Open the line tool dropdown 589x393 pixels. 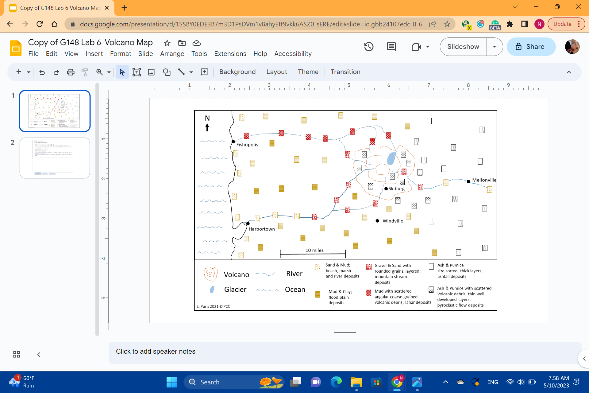point(191,72)
